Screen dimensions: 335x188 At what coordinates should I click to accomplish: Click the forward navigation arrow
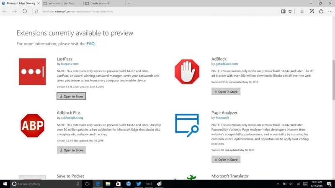click(15, 12)
